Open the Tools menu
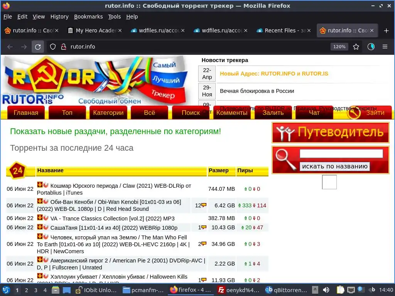Viewport: 395px width, 296px height. pyautogui.click(x=114, y=17)
